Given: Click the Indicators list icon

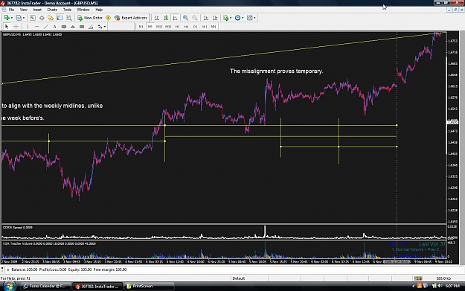Looking at the screenshot, I should point(226,18).
